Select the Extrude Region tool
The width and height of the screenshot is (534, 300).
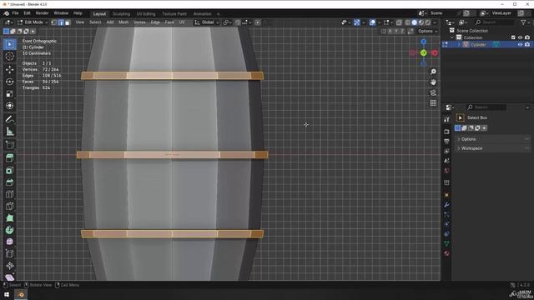point(9,157)
